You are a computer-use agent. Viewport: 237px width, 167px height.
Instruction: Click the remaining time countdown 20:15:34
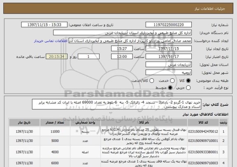(x=56, y=57)
